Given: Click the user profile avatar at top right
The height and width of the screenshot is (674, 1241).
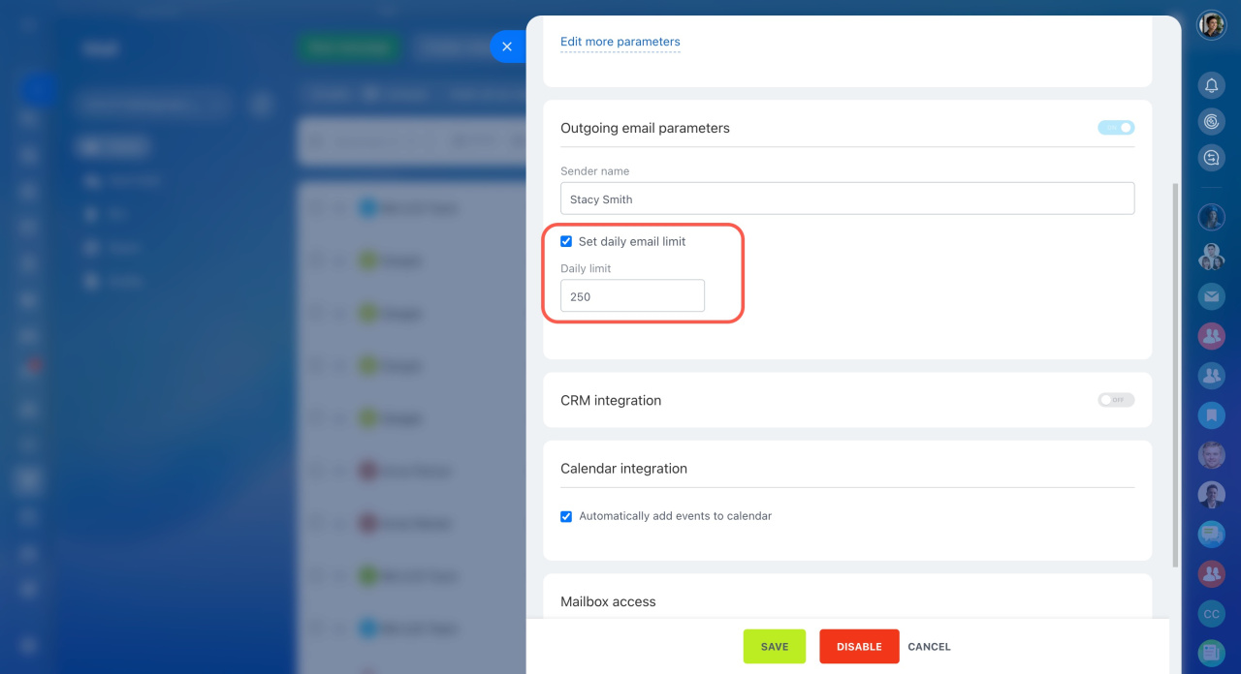Looking at the screenshot, I should coord(1211,25).
